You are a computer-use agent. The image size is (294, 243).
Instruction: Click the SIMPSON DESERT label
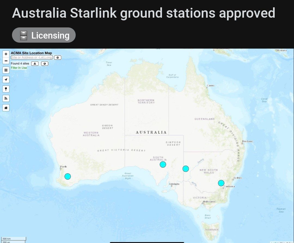(x=173, y=143)
